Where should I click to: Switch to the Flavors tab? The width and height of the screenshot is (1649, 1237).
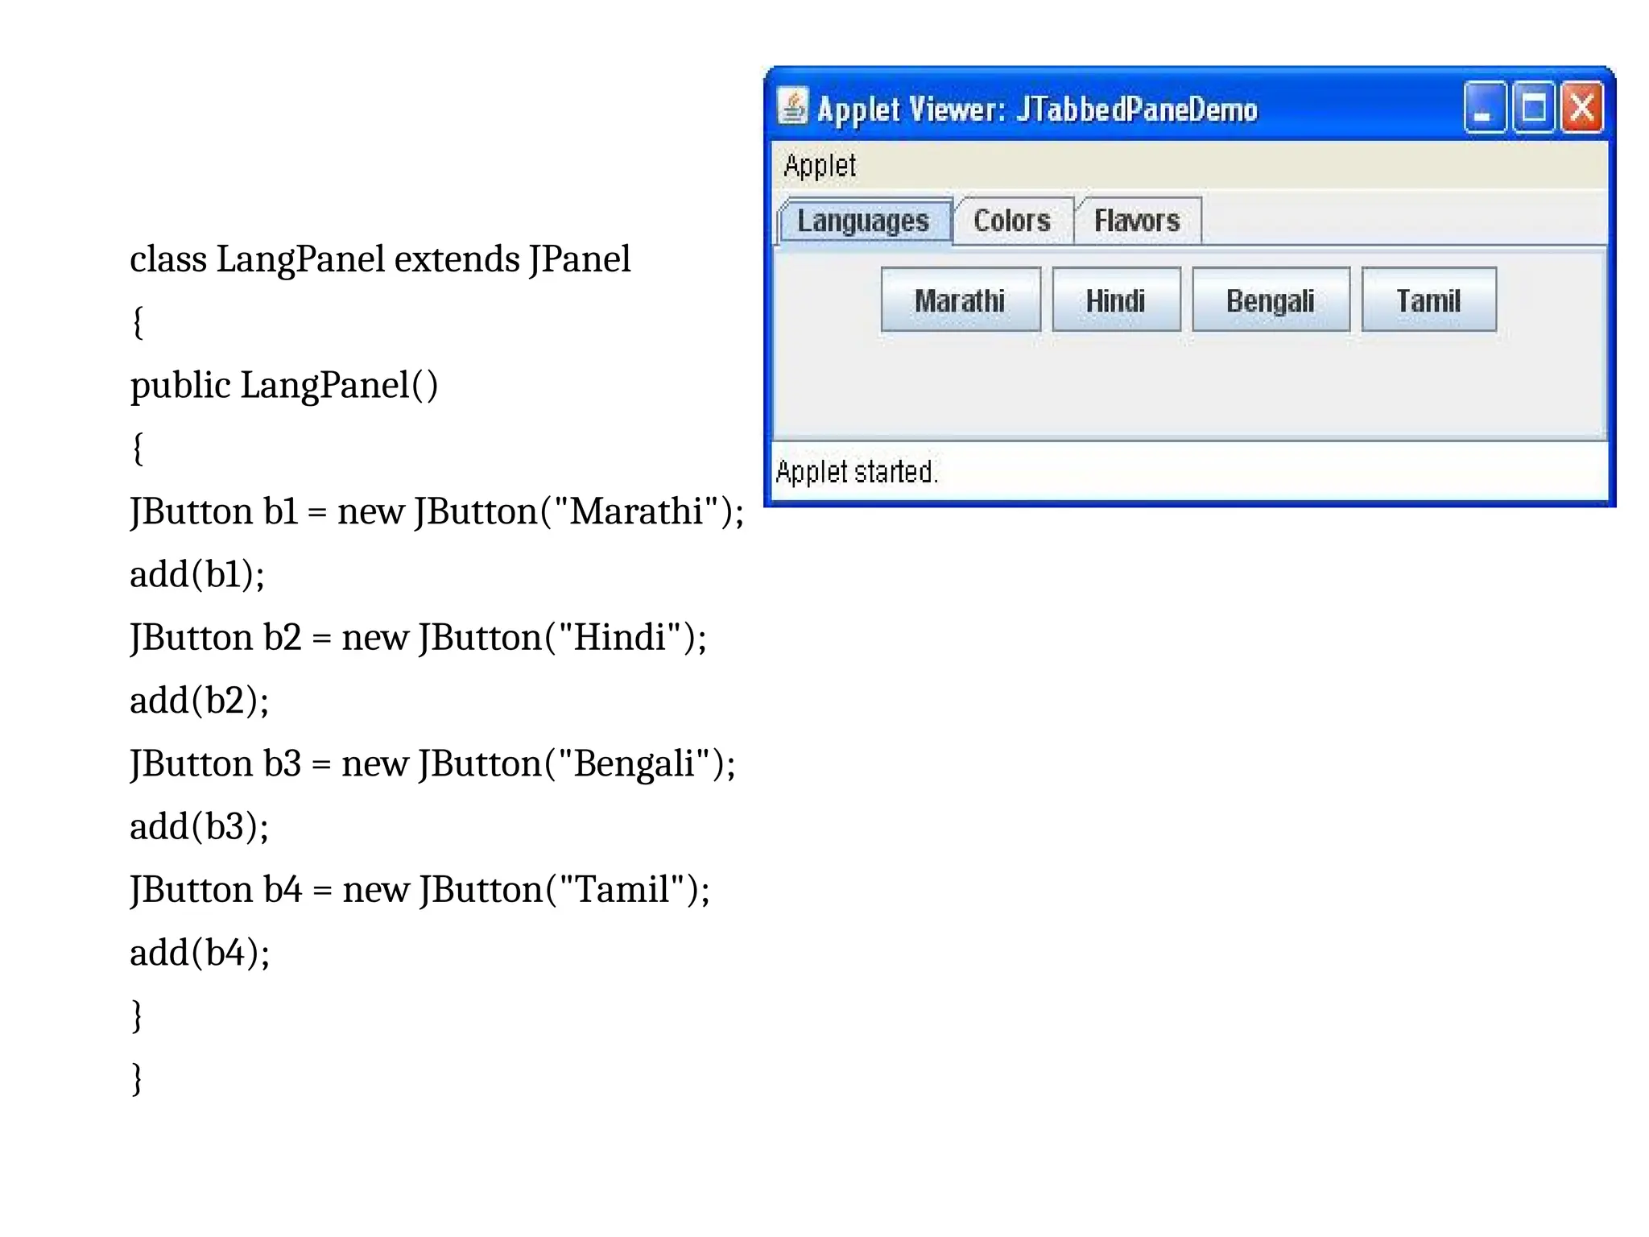coord(1137,221)
